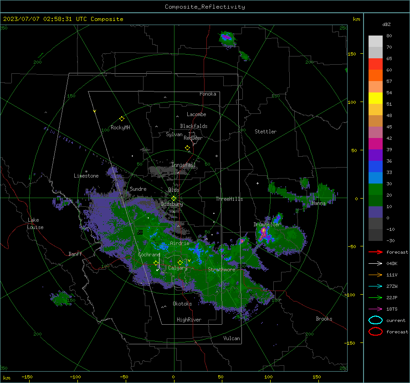This screenshot has height=383, width=410.
Task: Click the white asterisk east of Innisfail
Action: click(216, 156)
